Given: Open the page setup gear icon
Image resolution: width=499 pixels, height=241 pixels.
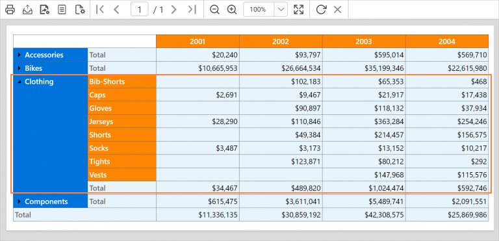Looking at the screenshot, I should tap(80, 10).
